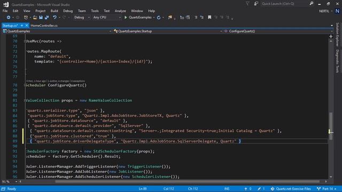
Task: Open the Any CPU platform dropdown
Action: coord(106,18)
